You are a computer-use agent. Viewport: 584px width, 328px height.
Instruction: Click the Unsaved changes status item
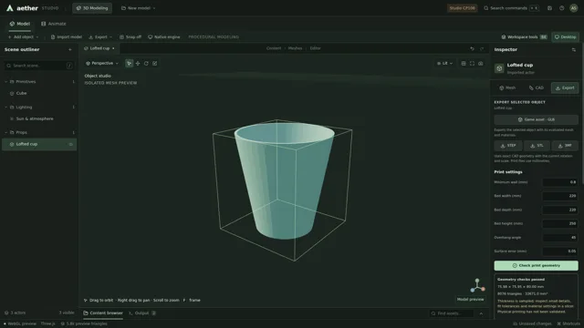pos(532,323)
